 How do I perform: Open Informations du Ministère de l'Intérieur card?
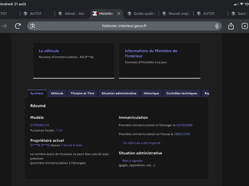159,60
